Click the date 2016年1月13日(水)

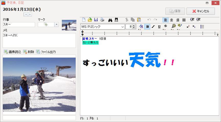pyautogui.click(x=22, y=9)
